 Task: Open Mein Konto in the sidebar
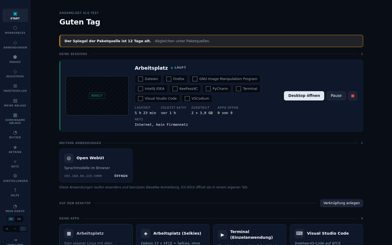click(15, 208)
